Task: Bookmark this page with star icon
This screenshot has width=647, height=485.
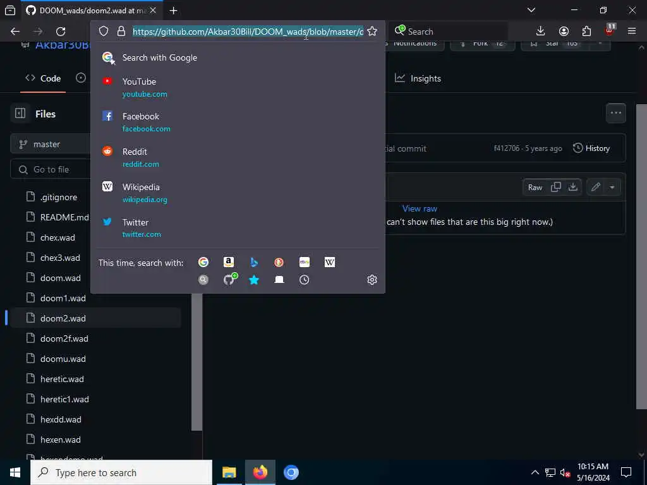Action: pos(372,32)
